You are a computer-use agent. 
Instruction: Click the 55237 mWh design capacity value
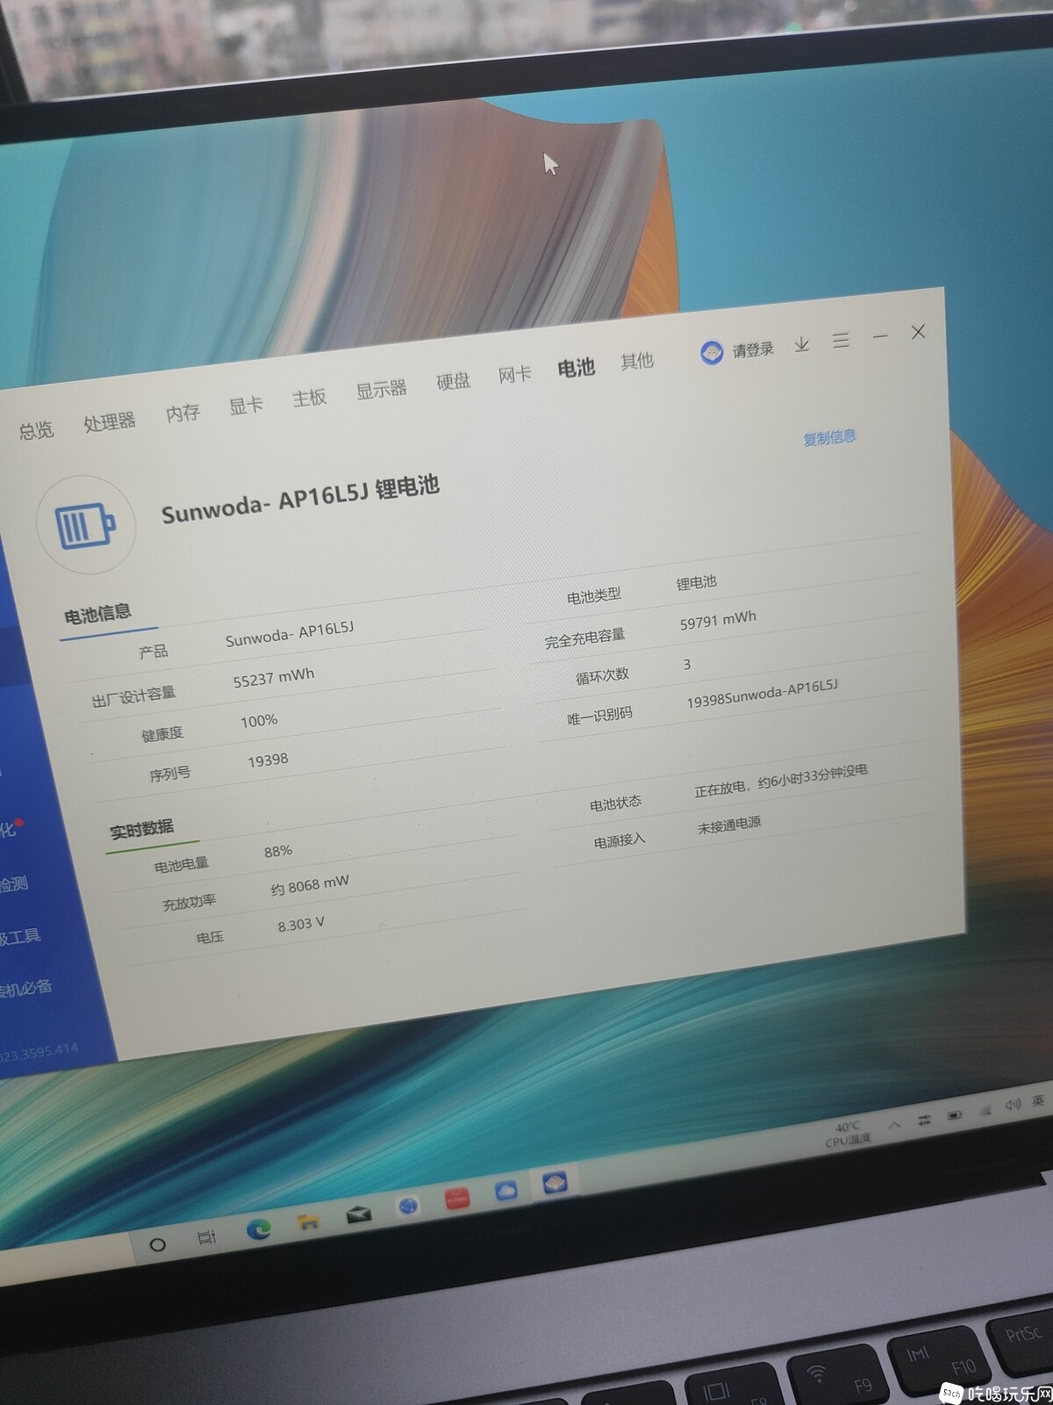(x=274, y=677)
